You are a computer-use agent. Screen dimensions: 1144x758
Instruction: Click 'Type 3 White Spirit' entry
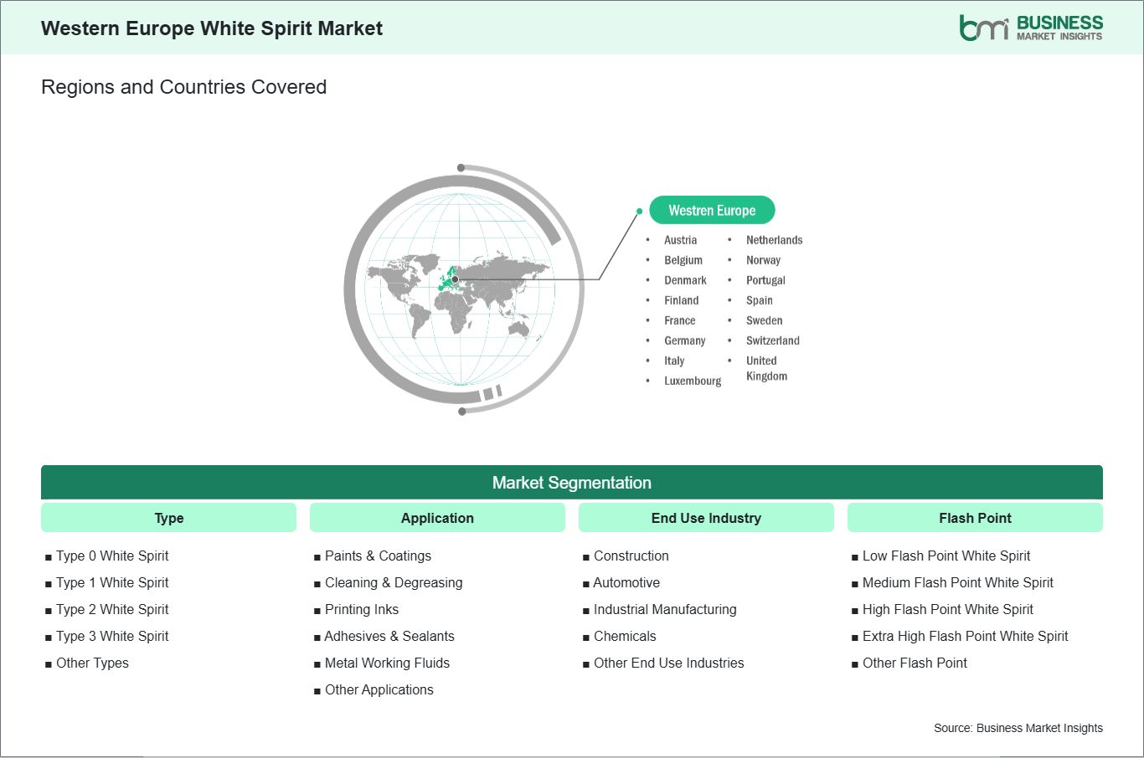tap(112, 636)
